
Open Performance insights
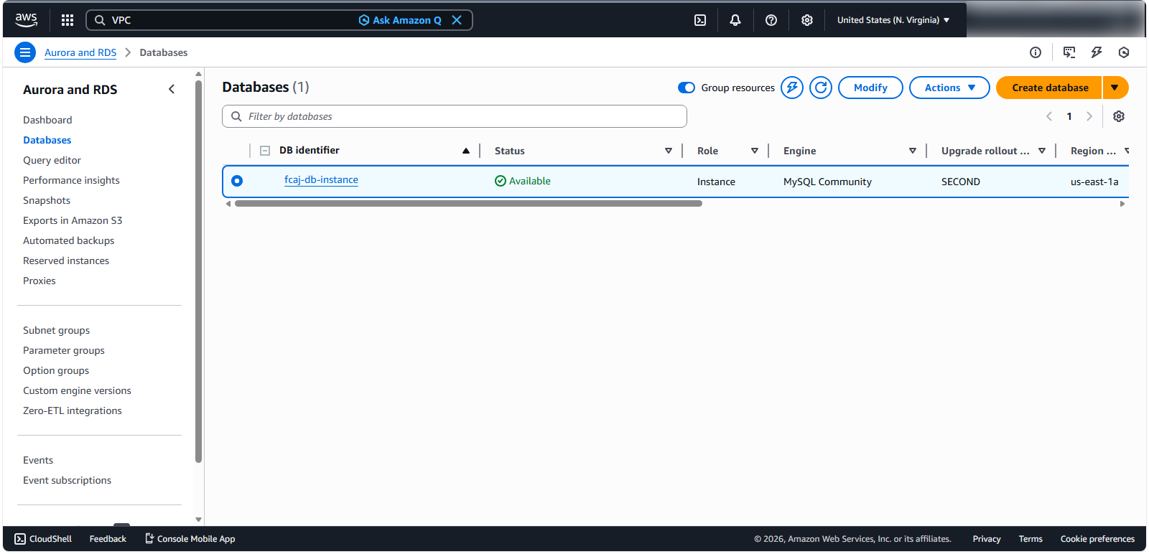pyautogui.click(x=71, y=180)
